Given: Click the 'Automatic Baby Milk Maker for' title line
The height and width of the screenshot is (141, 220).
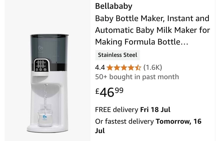Looking at the screenshot, I should point(152,30).
